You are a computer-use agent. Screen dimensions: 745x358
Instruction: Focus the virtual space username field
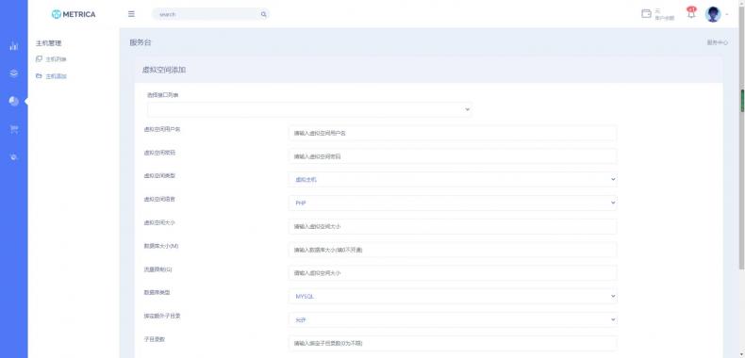[453, 133]
